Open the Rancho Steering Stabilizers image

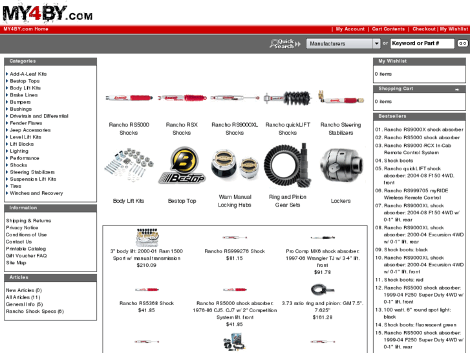[x=341, y=98]
